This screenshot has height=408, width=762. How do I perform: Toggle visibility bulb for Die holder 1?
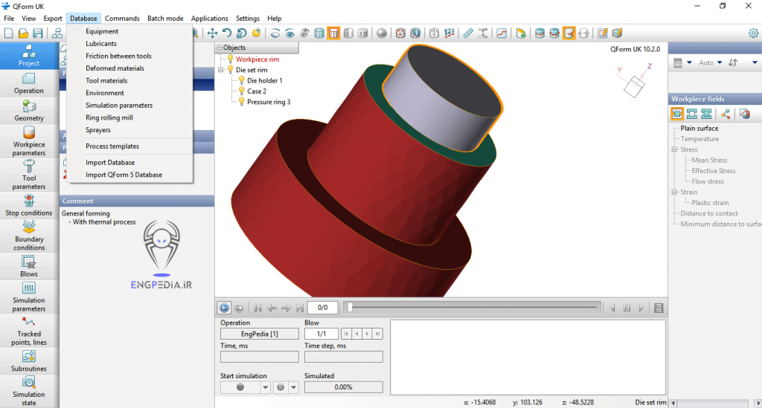(241, 80)
